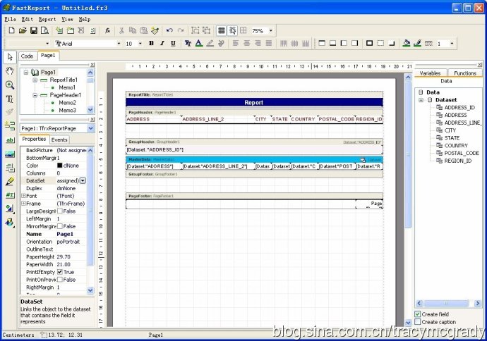Viewport: 487px width, 341px height.
Task: Open the font color A icon
Action: [x=199, y=44]
